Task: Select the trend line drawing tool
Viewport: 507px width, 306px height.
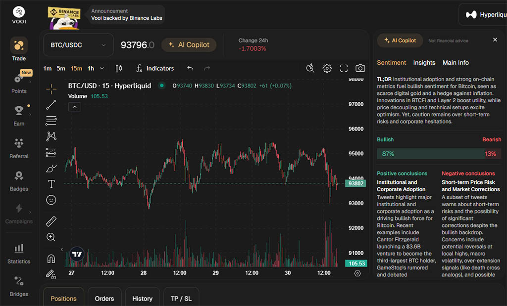Action: pyautogui.click(x=51, y=105)
